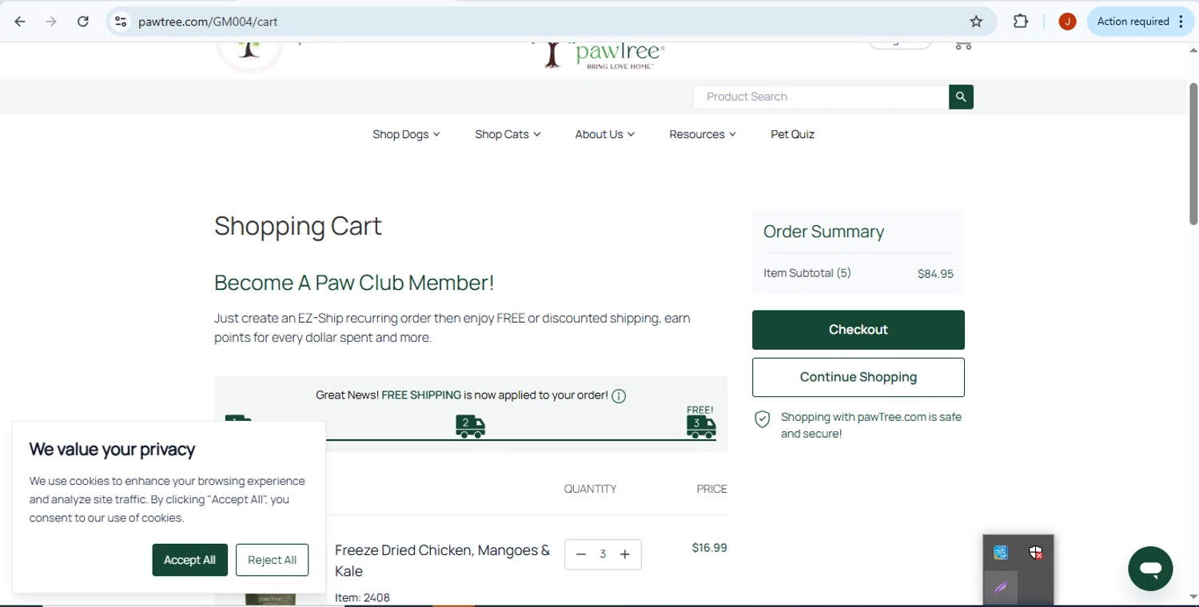Click Item Subtotal (5) label
The width and height of the screenshot is (1199, 607).
coord(807,273)
